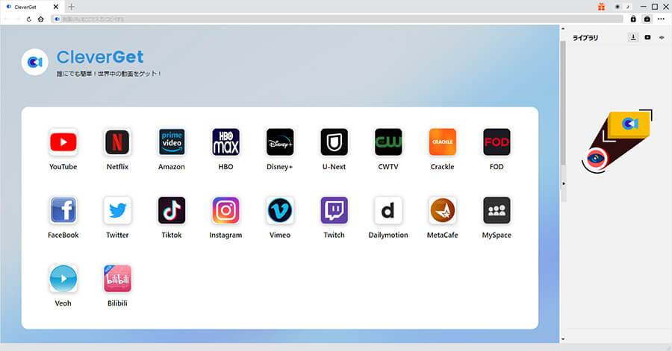Open the Twitch site icon

coord(334,210)
